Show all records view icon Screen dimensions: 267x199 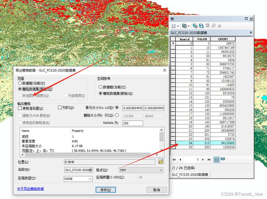(217, 160)
